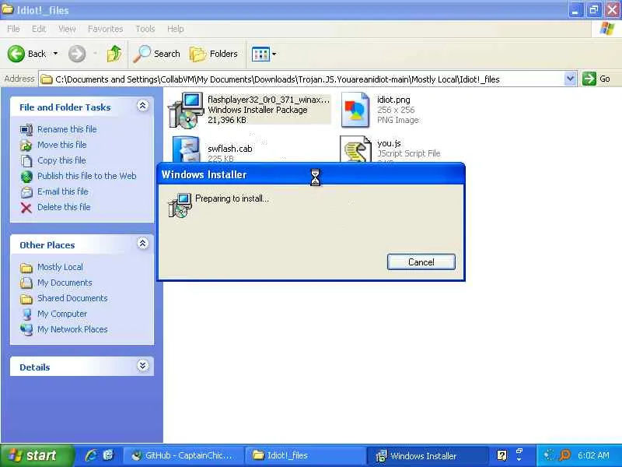This screenshot has width=622, height=467.
Task: Click the help question mark taskbar icon
Action: (x=501, y=455)
